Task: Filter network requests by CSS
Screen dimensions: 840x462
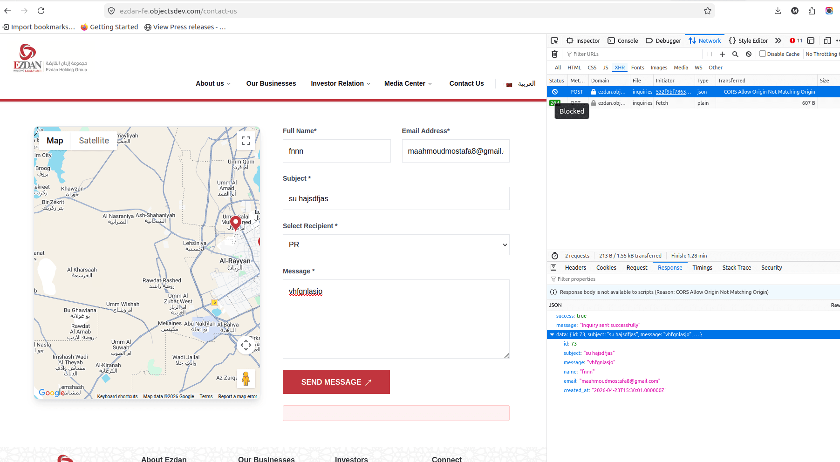Action: coord(592,68)
